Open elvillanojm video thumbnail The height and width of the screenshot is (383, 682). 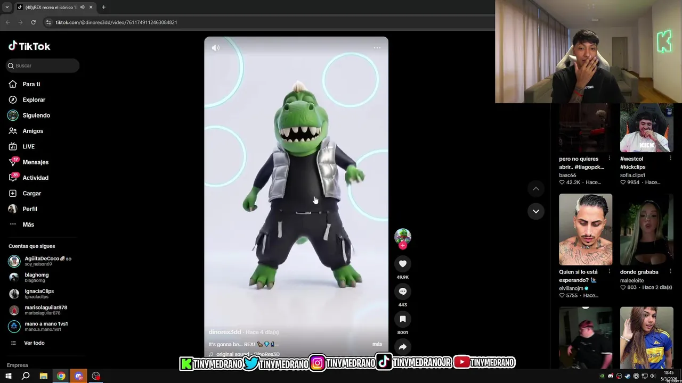coord(586,229)
